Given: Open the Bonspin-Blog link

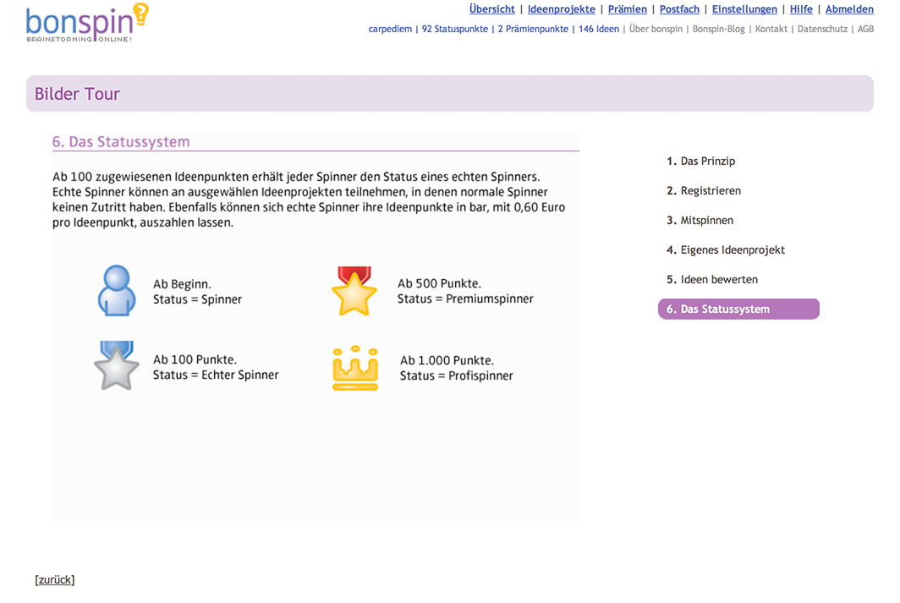Looking at the screenshot, I should click(x=718, y=29).
